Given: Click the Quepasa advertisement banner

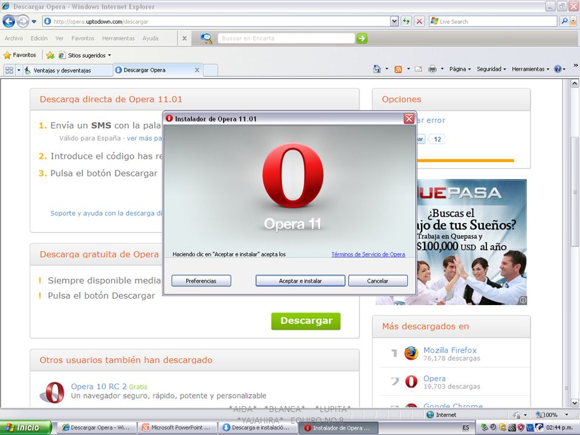Looking at the screenshot, I should (x=471, y=242).
